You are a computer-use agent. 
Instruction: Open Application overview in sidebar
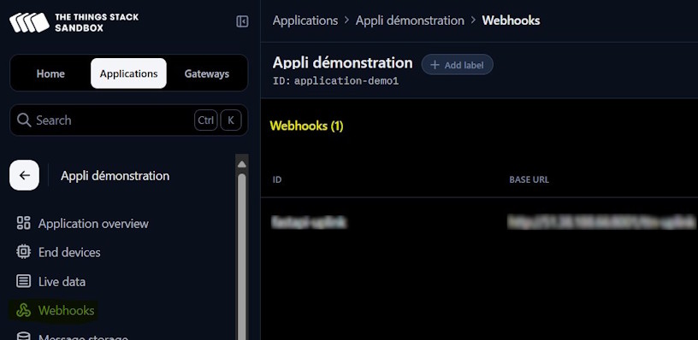point(82,223)
